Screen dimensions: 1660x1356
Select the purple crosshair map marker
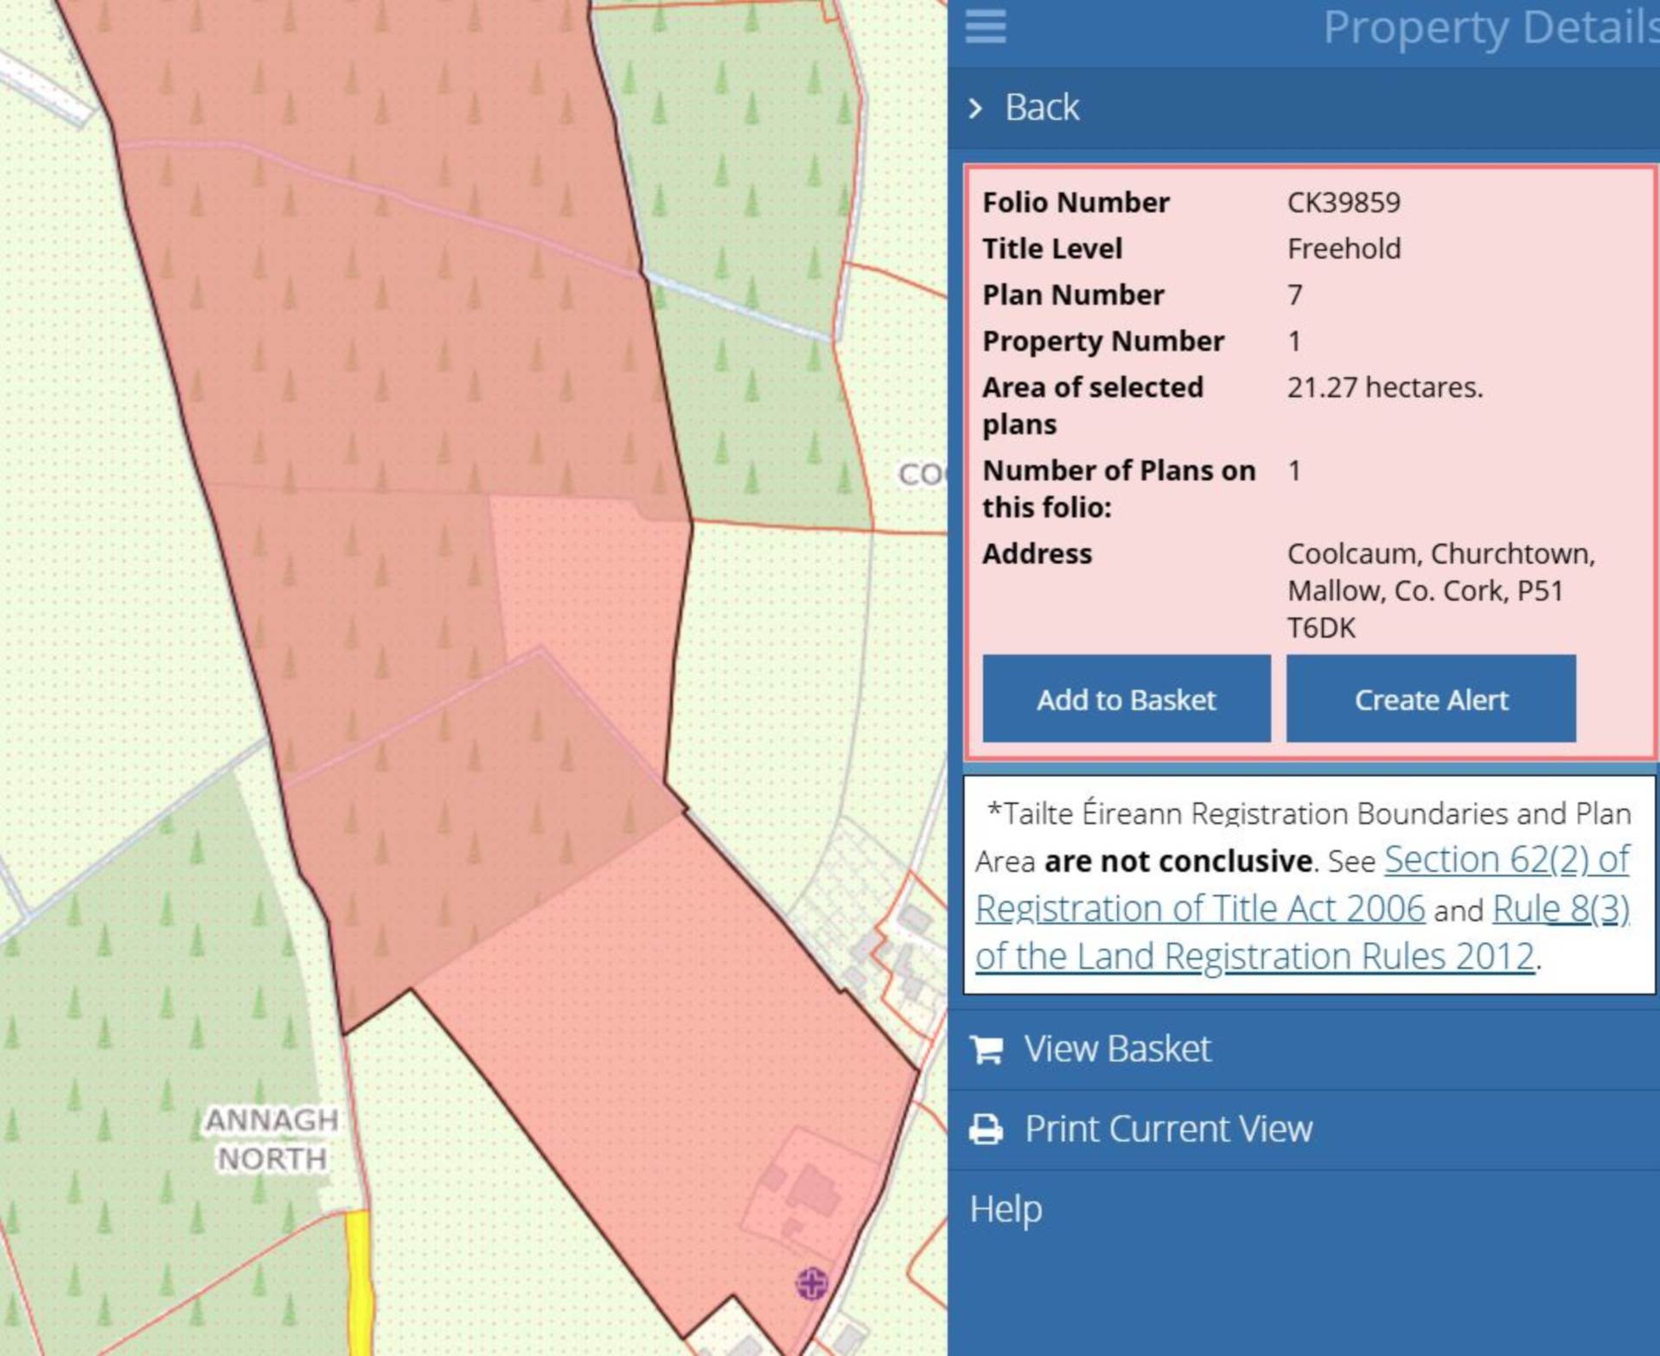click(811, 1283)
